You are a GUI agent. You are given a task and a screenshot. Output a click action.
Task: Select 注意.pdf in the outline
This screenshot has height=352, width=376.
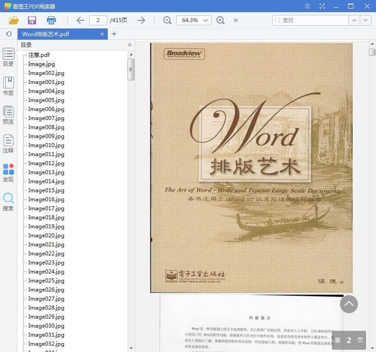pos(39,55)
